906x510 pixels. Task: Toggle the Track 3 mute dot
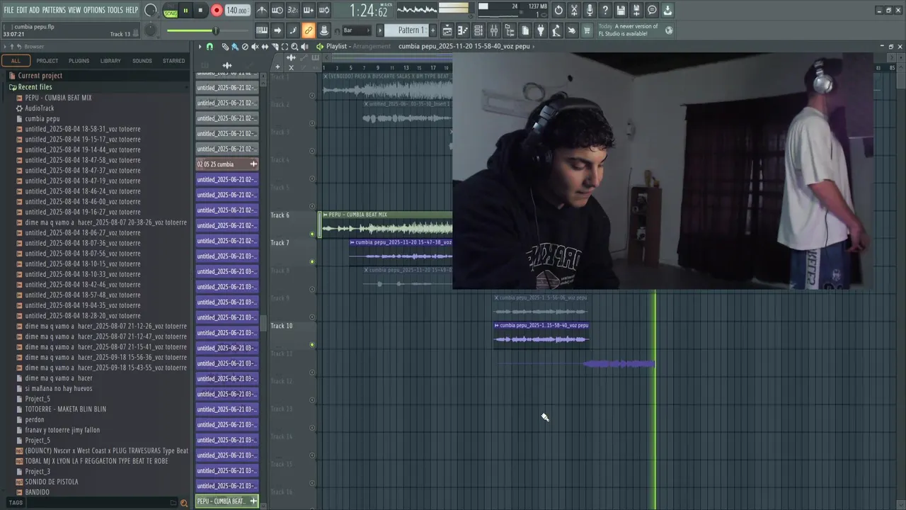(x=312, y=151)
